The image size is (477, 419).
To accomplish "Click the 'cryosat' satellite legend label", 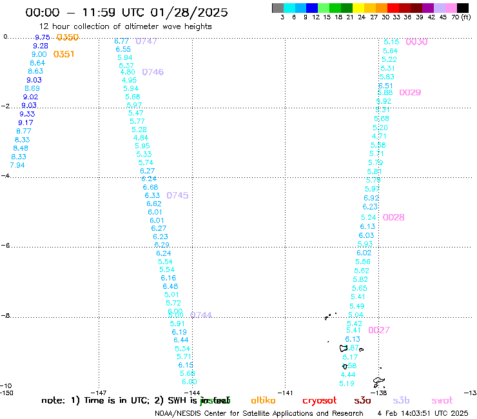I will (x=320, y=400).
